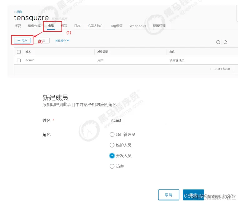The image size is (238, 202).
Task: Click the 姓名 input field containing itcast
Action: point(137,120)
